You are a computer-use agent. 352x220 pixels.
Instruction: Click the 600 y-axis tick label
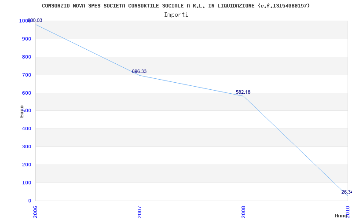[26, 93]
